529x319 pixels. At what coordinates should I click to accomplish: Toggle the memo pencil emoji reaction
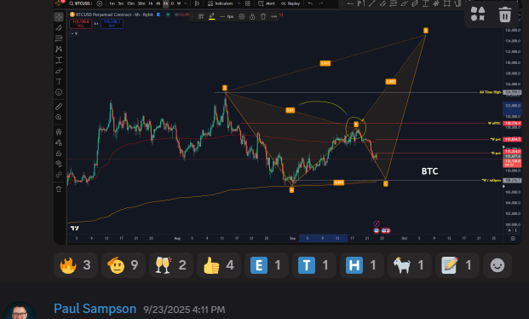click(x=457, y=265)
